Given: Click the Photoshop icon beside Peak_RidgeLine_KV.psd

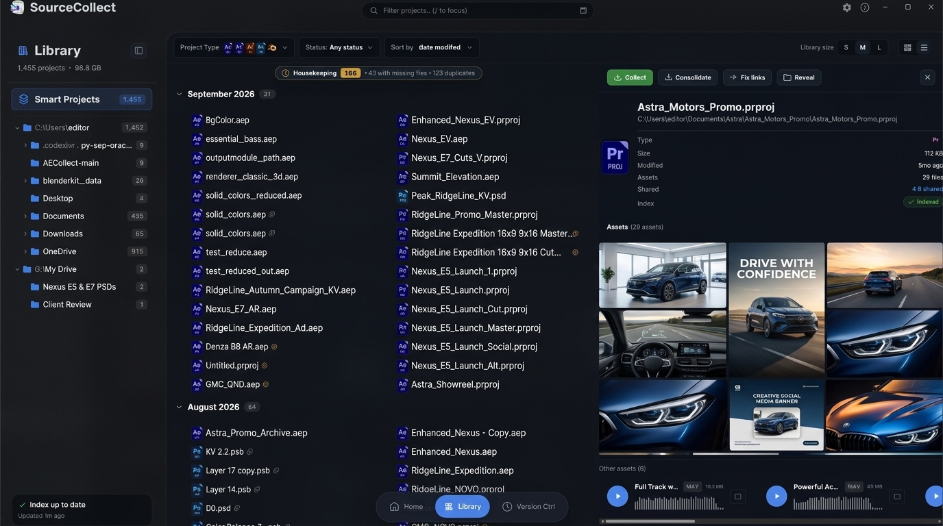Looking at the screenshot, I should click(x=403, y=196).
